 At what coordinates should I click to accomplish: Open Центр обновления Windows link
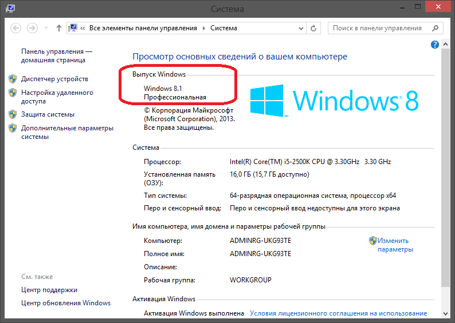66,303
